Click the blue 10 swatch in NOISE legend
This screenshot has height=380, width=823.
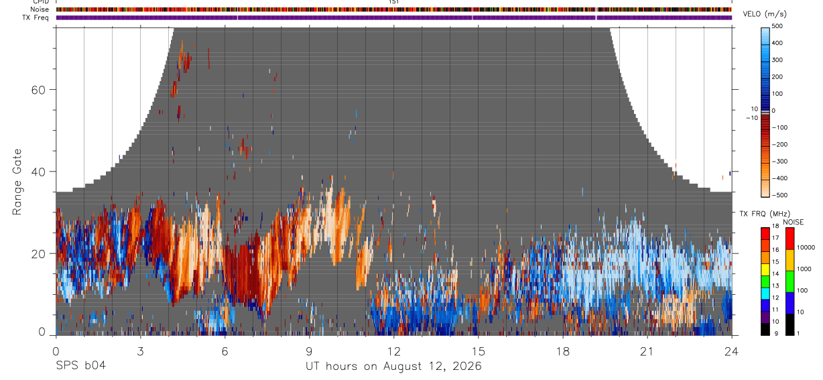(x=790, y=304)
